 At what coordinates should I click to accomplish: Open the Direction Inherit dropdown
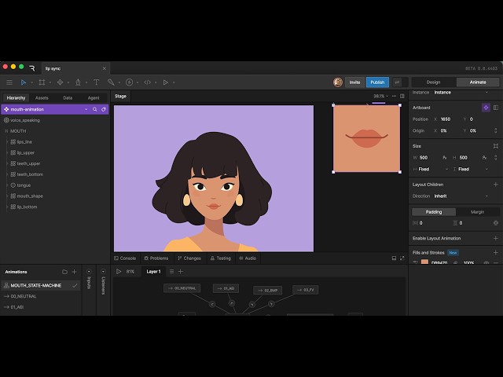coord(461,196)
